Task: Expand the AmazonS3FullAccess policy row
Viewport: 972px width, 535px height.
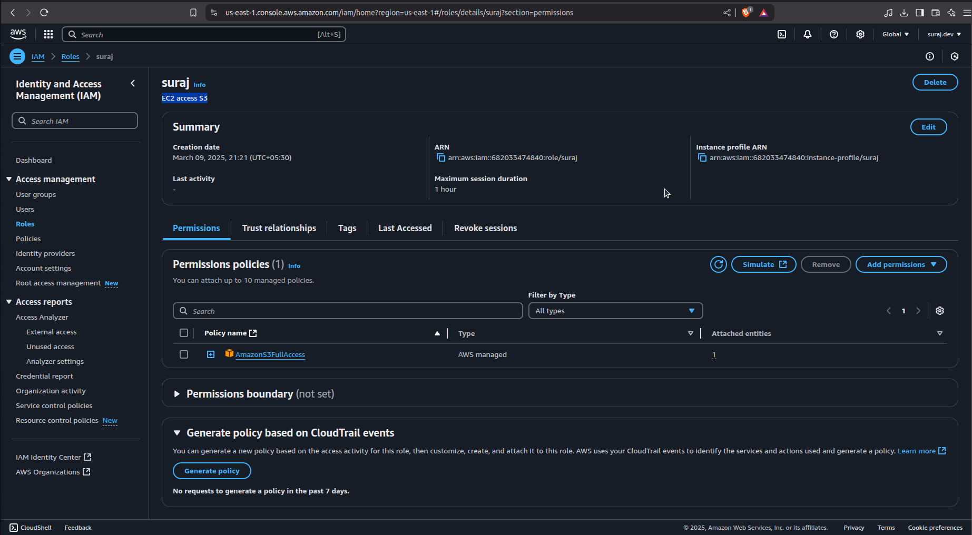Action: pyautogui.click(x=211, y=354)
